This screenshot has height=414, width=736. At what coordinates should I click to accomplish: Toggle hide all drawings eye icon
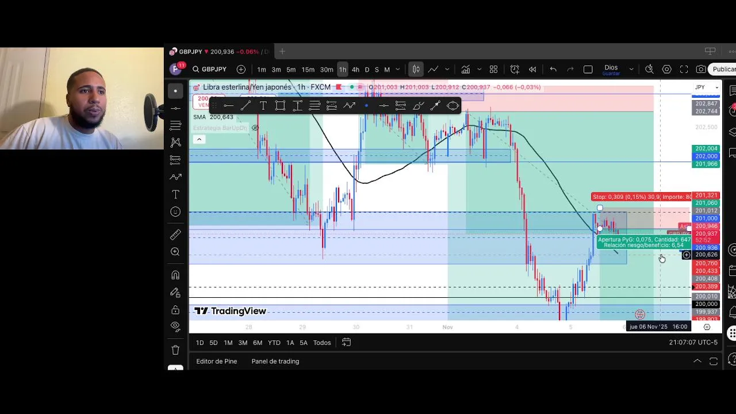(x=175, y=327)
